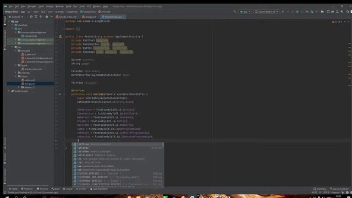This screenshot has height=198, width=352.
Task: Expand the manifests folder
Action: 12,25
